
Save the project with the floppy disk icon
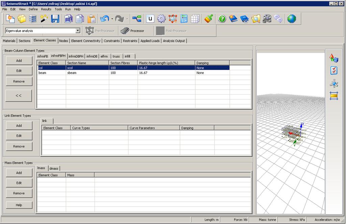pyautogui.click(x=55, y=19)
